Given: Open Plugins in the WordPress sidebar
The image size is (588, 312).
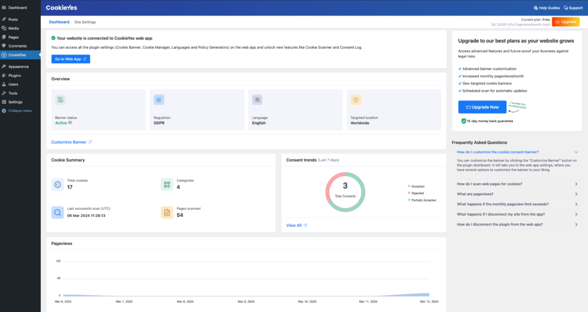Looking at the screenshot, I should (x=14, y=75).
